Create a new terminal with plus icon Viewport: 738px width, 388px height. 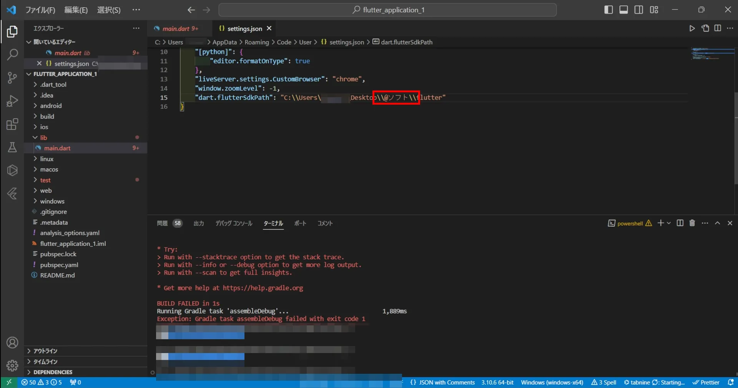(x=660, y=223)
